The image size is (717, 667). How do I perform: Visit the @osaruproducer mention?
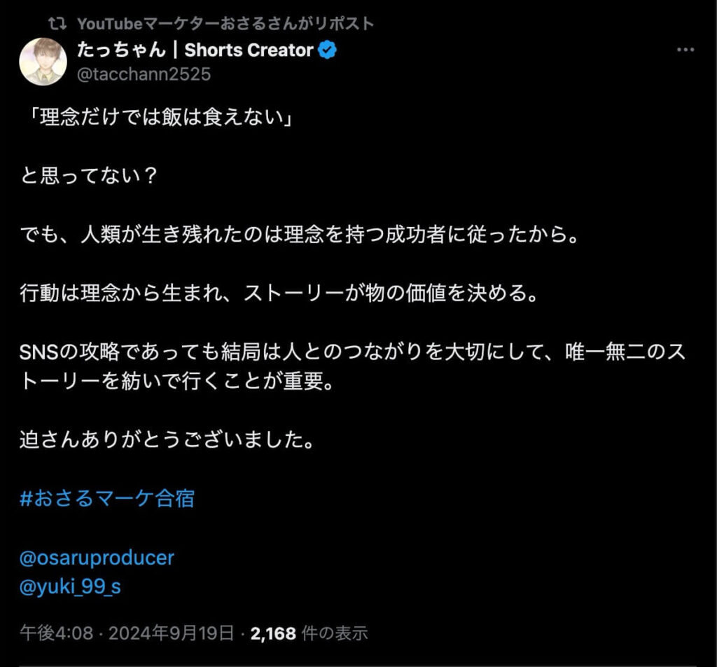[x=97, y=558]
